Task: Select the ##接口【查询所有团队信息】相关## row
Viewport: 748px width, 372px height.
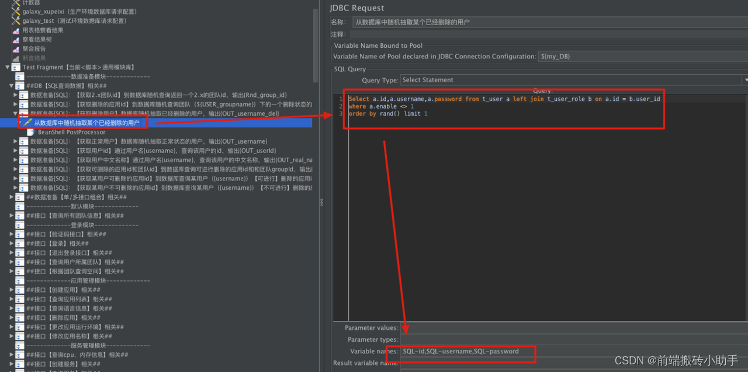Action: pyautogui.click(x=75, y=215)
